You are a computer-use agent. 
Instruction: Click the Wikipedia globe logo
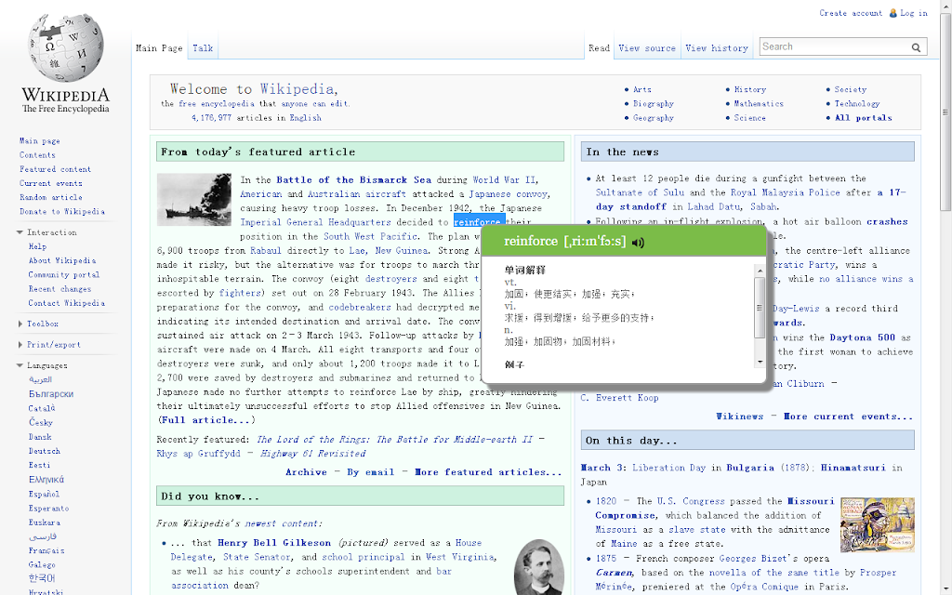tap(66, 48)
